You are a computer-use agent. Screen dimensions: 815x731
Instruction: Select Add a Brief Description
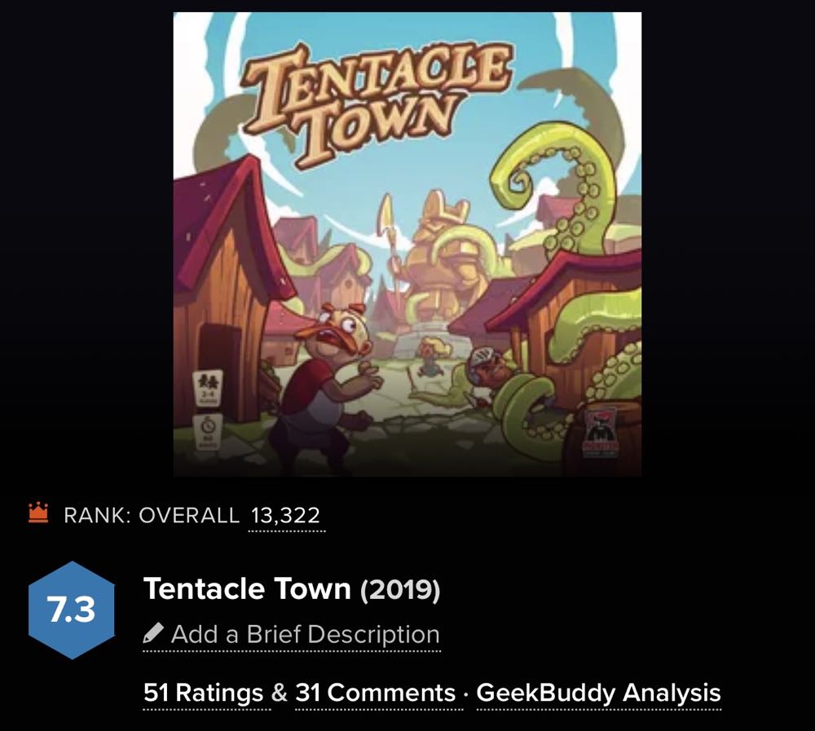(x=305, y=634)
